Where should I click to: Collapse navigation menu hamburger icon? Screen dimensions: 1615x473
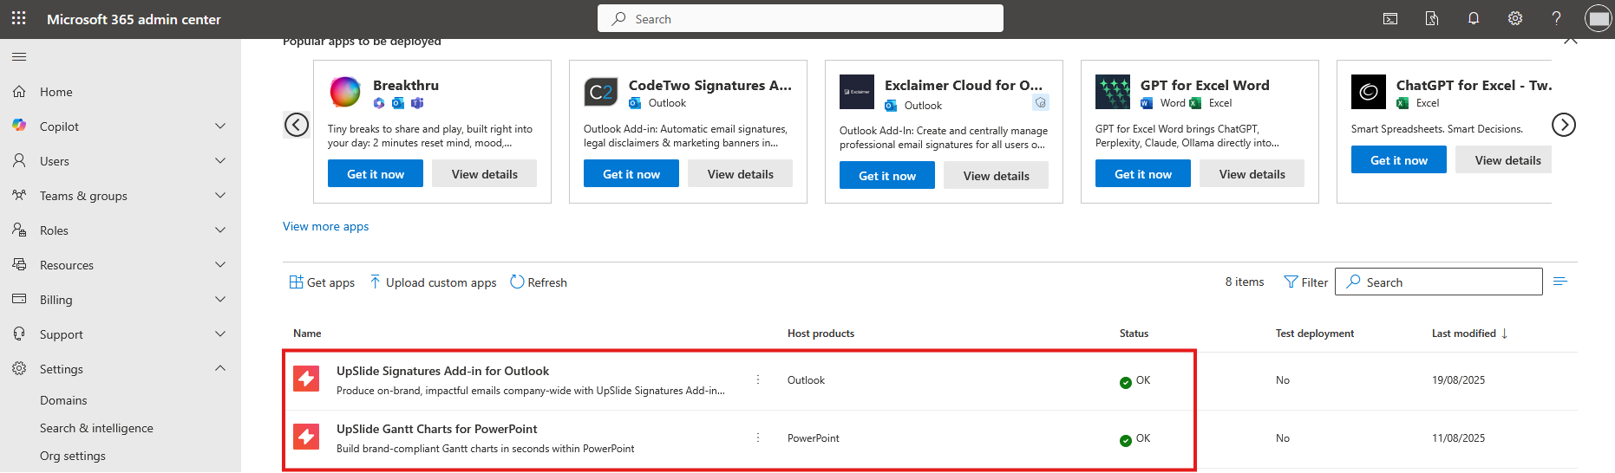tap(19, 56)
